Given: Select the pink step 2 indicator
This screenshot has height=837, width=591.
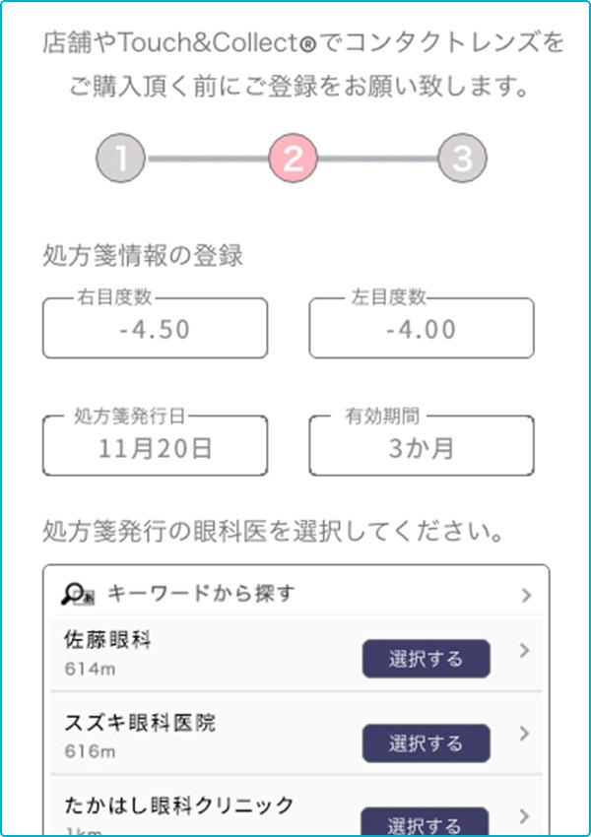Looking at the screenshot, I should [293, 158].
